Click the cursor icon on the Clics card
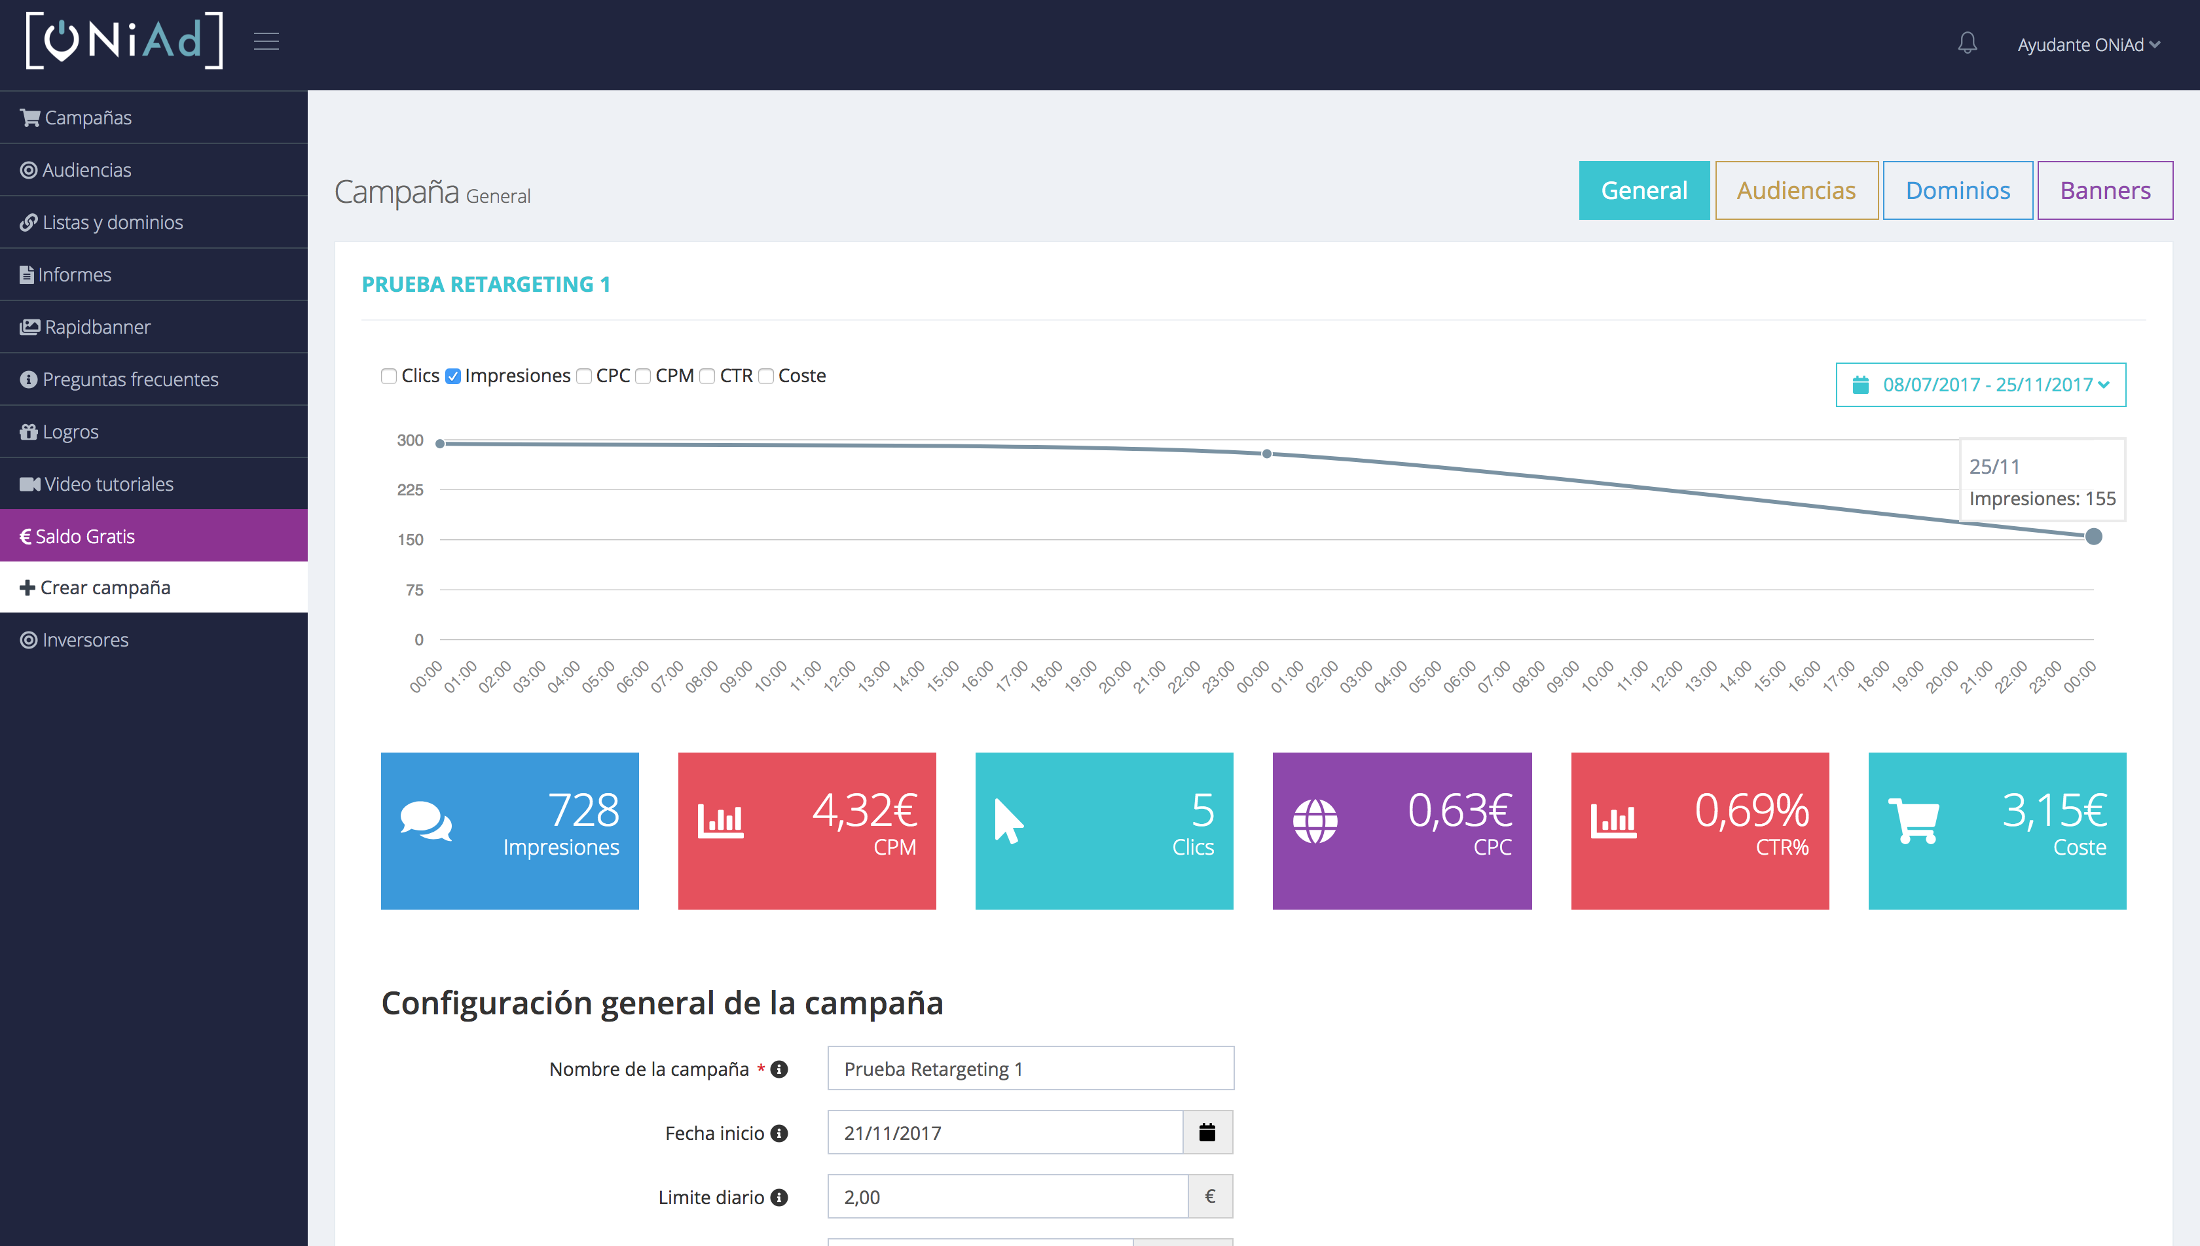This screenshot has height=1246, width=2200. [x=1008, y=821]
